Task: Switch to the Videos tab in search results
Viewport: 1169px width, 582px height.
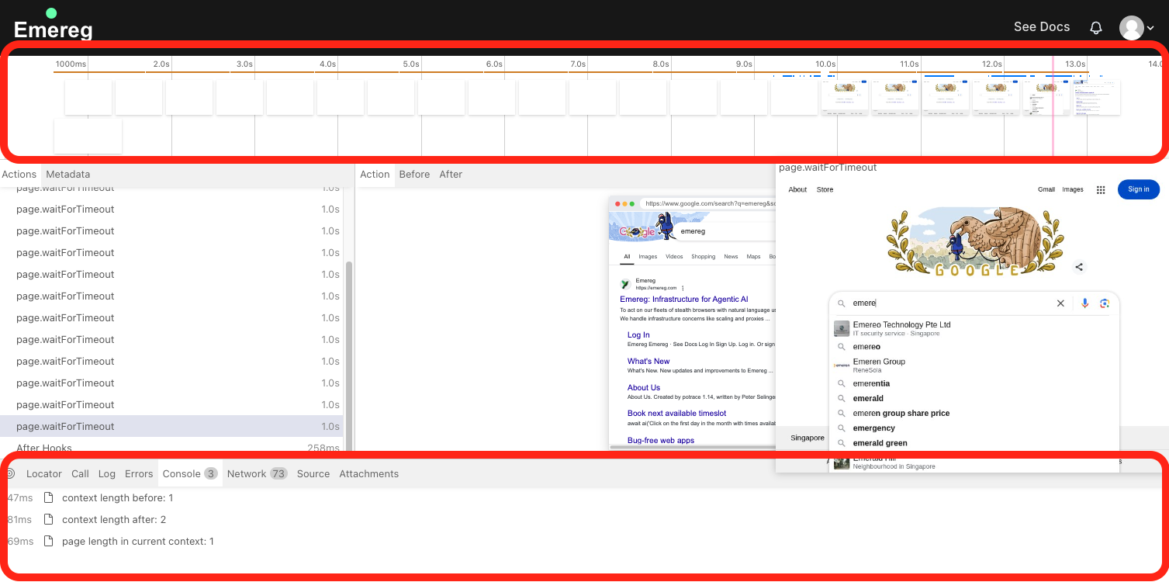Action: [674, 256]
